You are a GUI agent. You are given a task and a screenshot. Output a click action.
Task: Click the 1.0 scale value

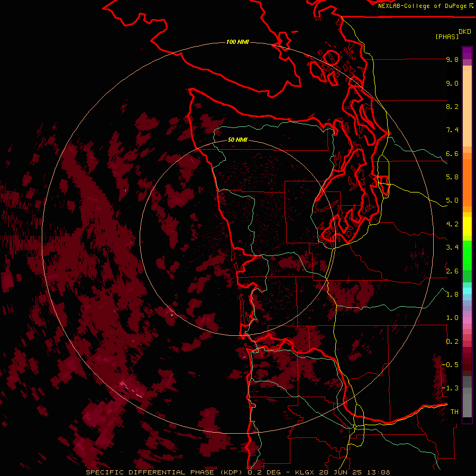tap(452, 318)
